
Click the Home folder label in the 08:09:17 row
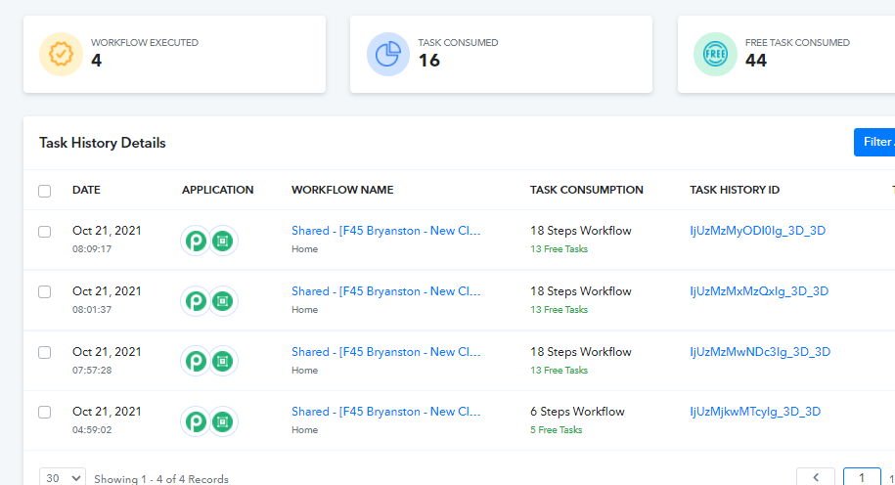pyautogui.click(x=305, y=248)
